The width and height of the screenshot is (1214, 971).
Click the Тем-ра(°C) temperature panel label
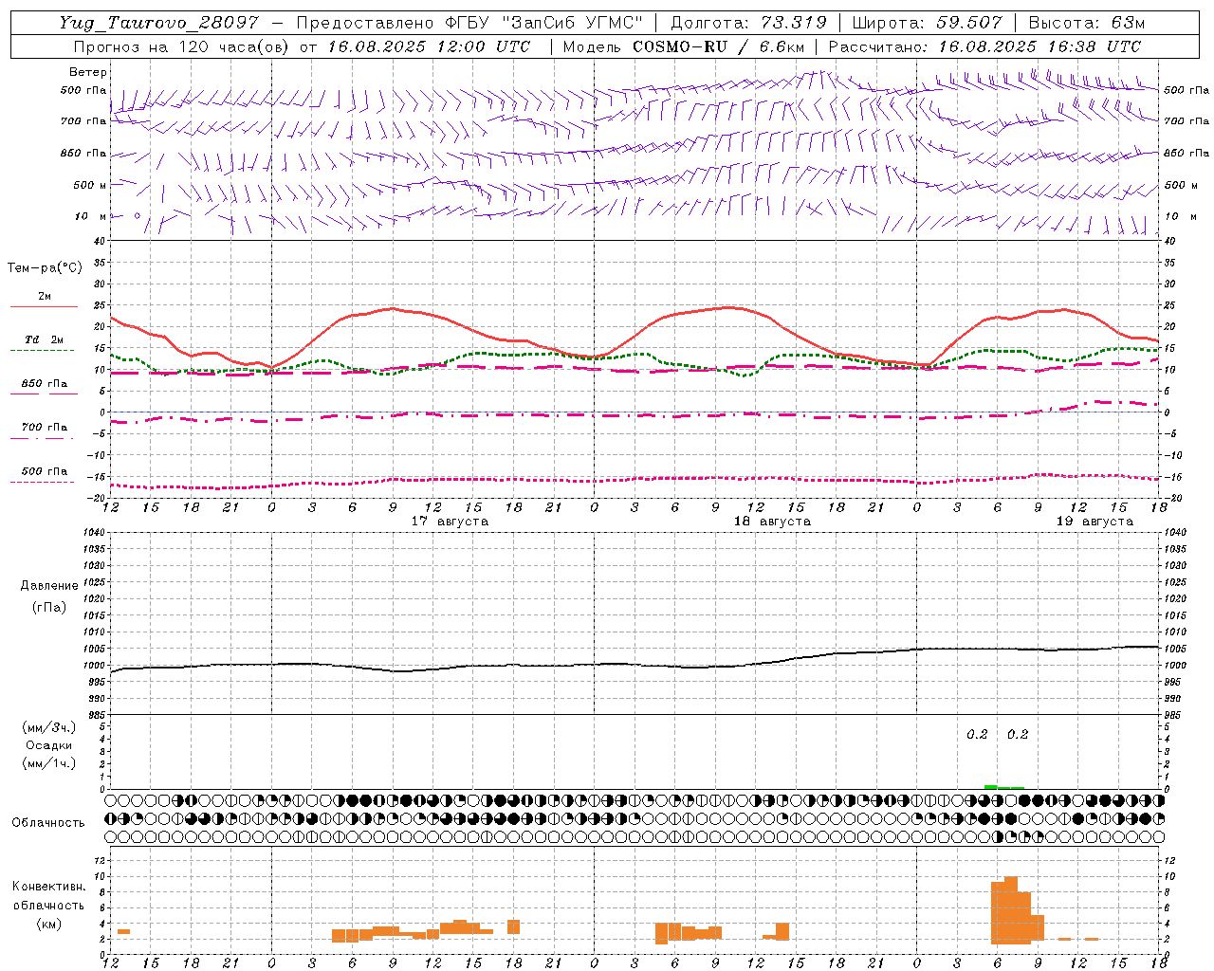(45, 268)
